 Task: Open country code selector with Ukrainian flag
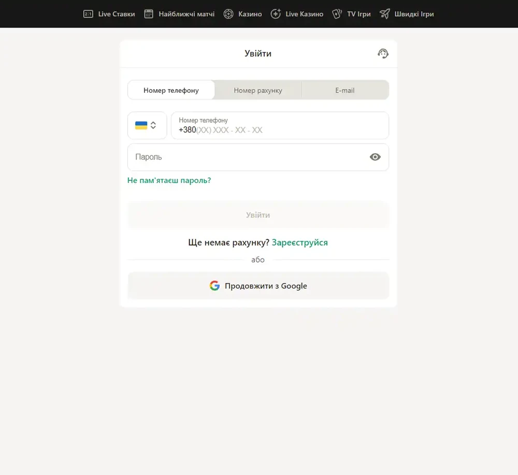(147, 125)
